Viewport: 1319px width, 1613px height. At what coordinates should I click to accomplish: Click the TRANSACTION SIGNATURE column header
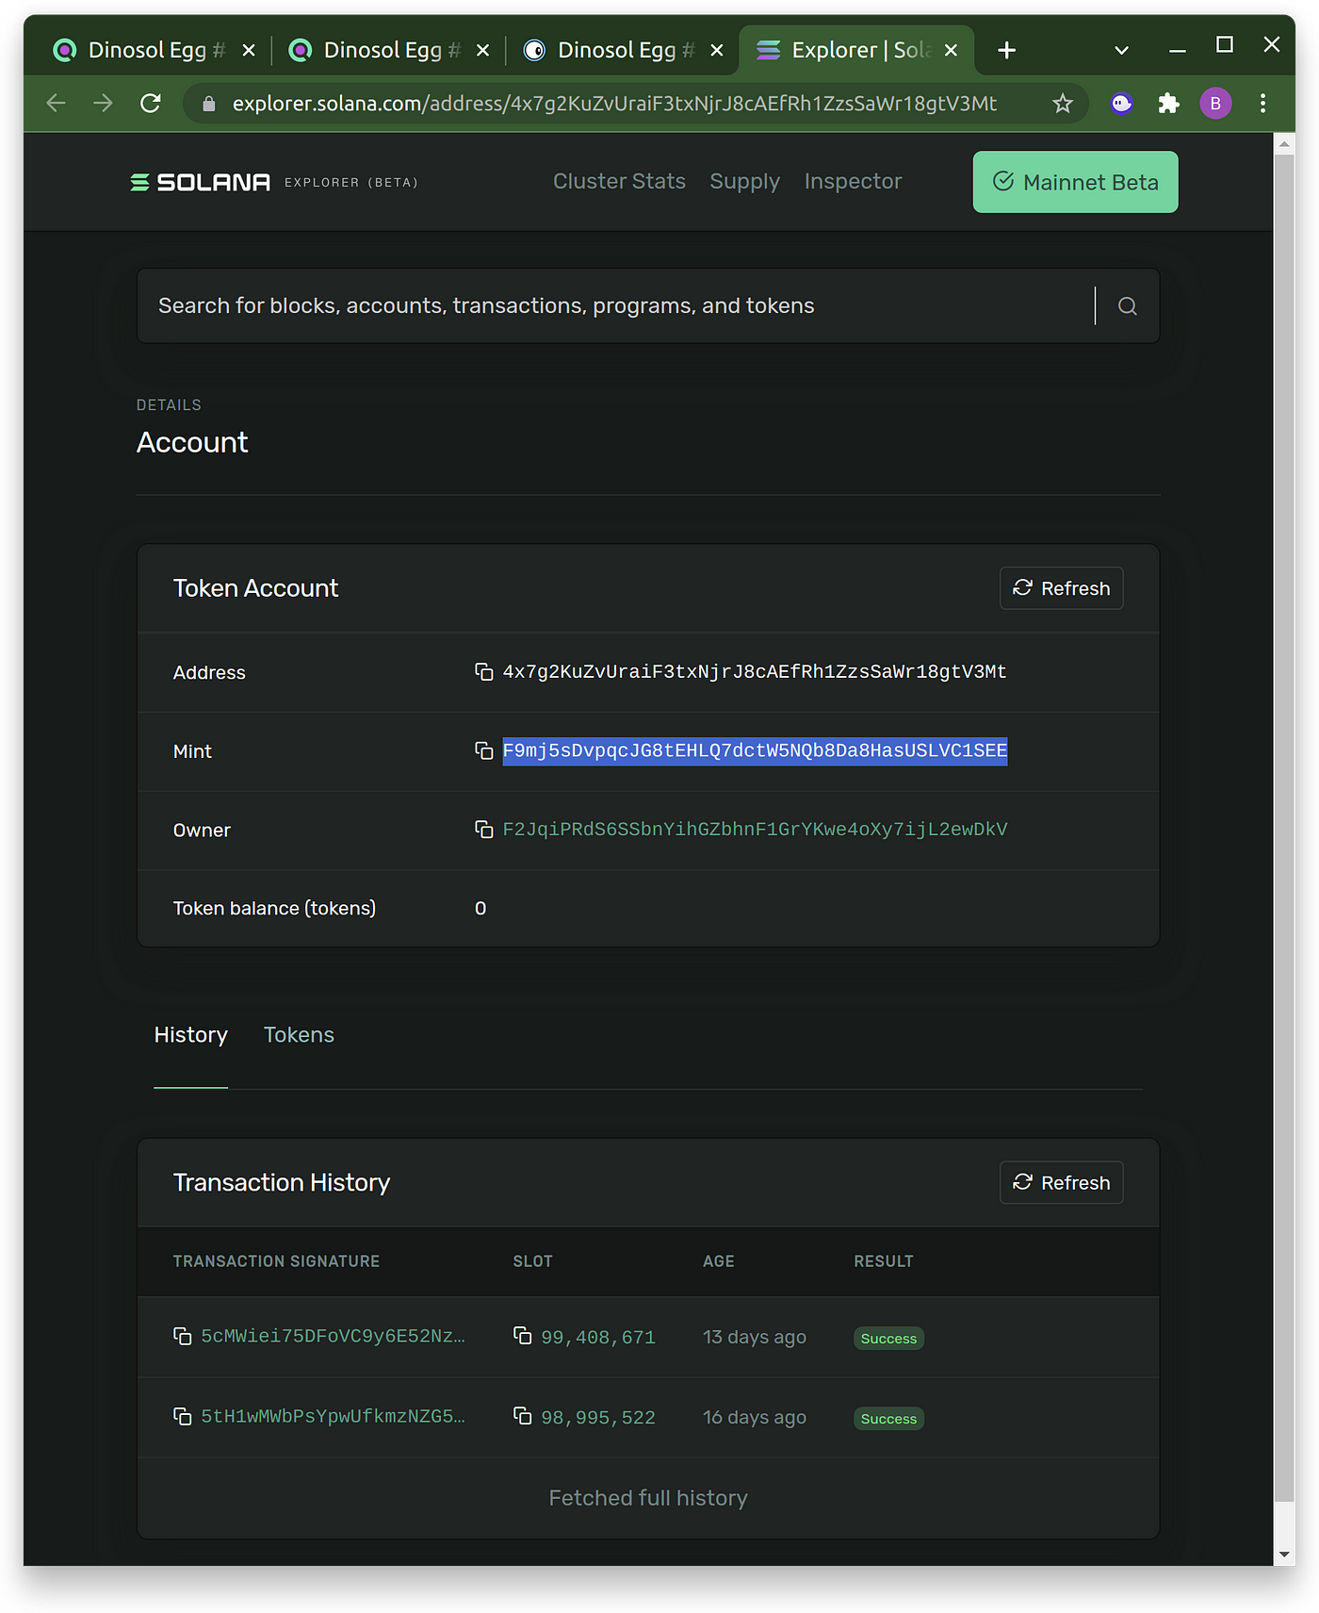coord(276,1261)
